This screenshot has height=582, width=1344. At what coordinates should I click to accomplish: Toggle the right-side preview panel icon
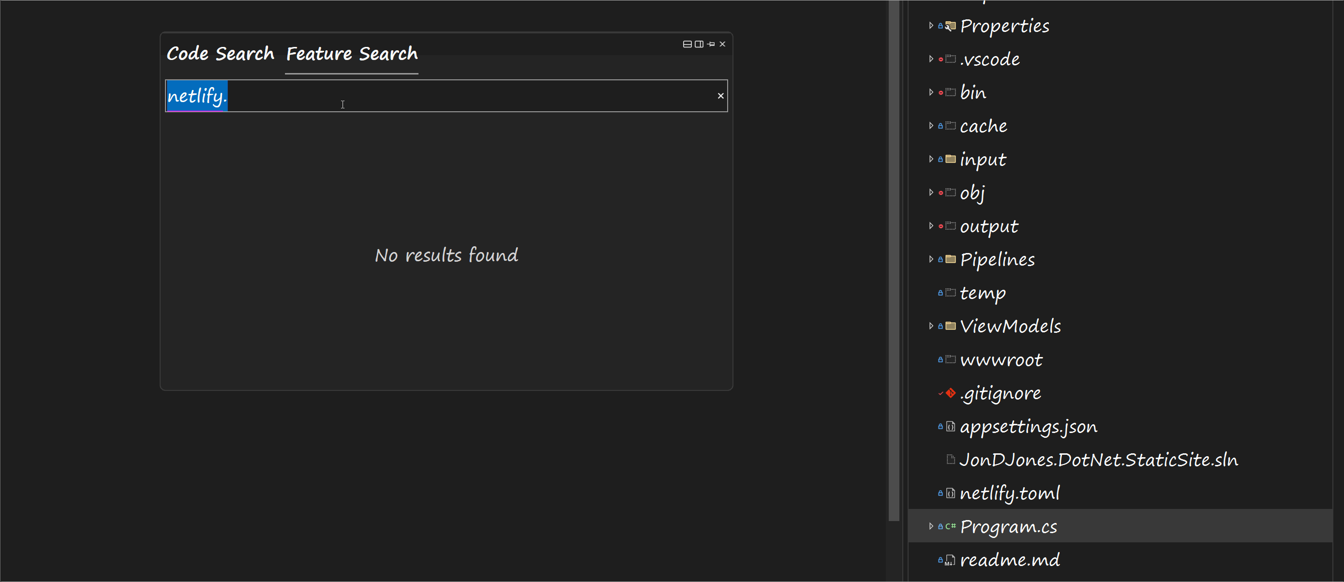(699, 45)
